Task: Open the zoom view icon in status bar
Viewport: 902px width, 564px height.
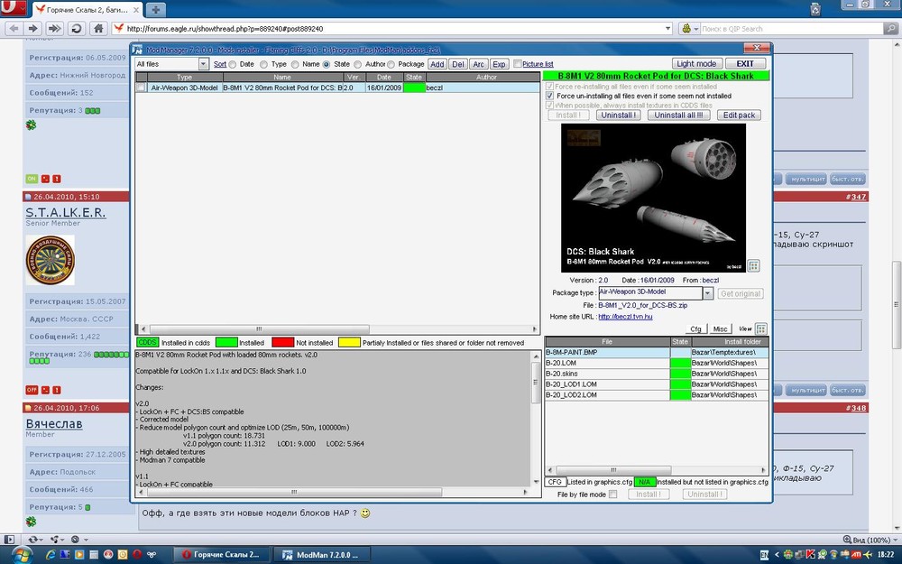Action: 847,540
